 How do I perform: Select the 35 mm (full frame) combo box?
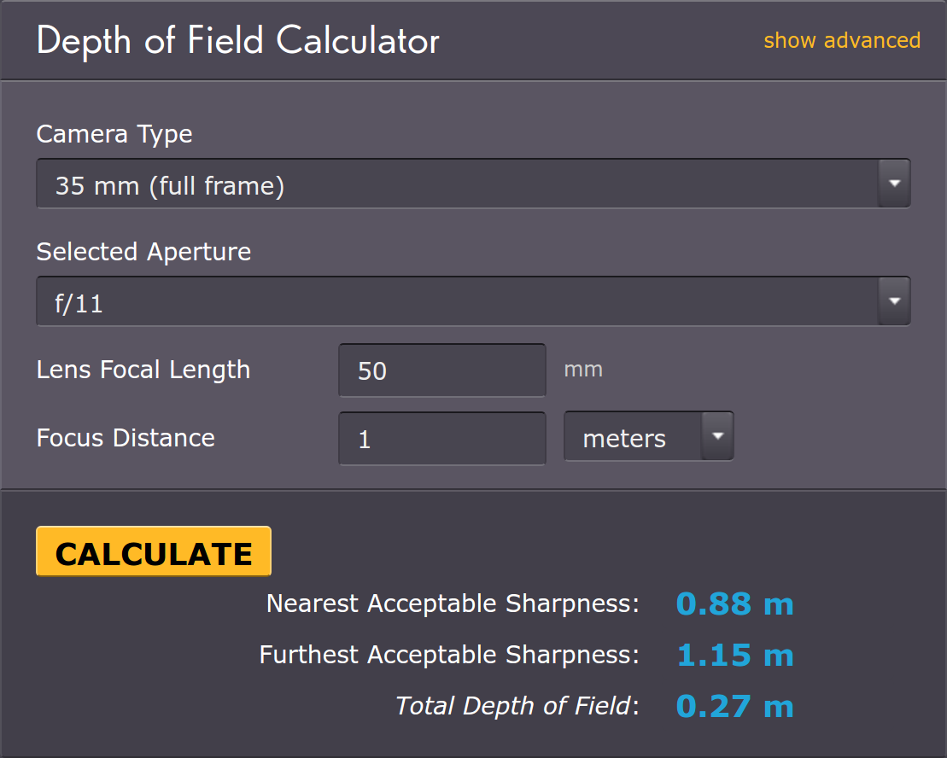tap(473, 184)
